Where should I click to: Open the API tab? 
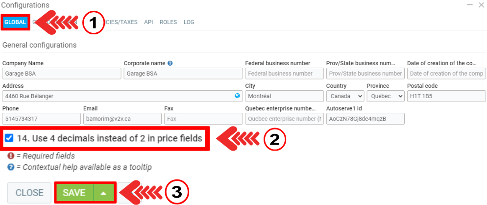148,22
